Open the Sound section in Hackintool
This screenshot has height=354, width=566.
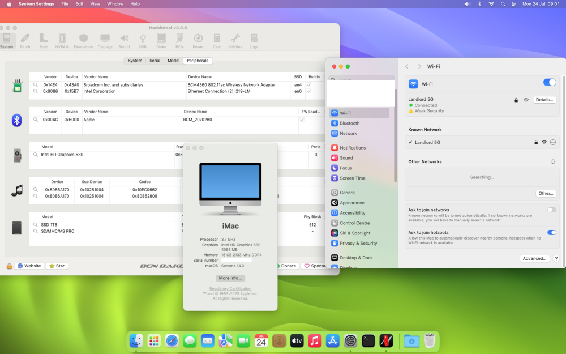pos(124,41)
